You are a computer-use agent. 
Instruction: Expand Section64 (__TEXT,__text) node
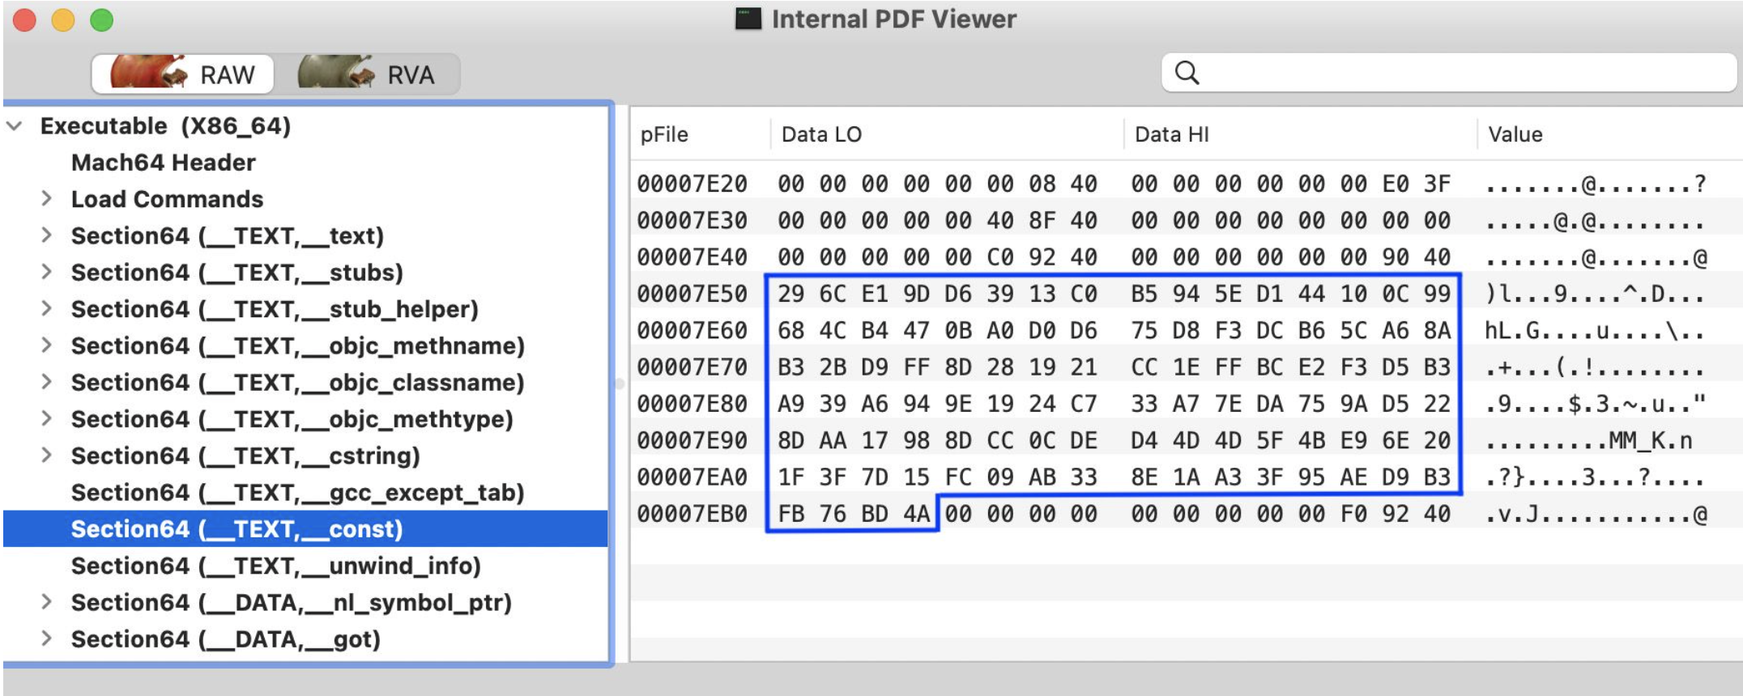pos(46,236)
